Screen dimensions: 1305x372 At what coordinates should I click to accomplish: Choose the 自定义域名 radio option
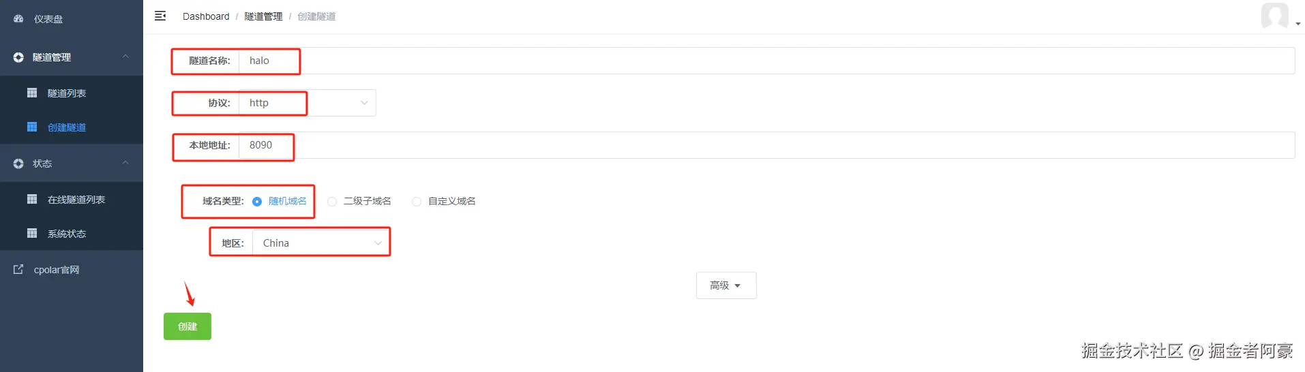tap(417, 202)
